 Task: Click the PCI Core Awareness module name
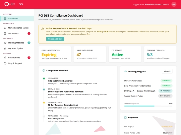(x=133, y=81)
